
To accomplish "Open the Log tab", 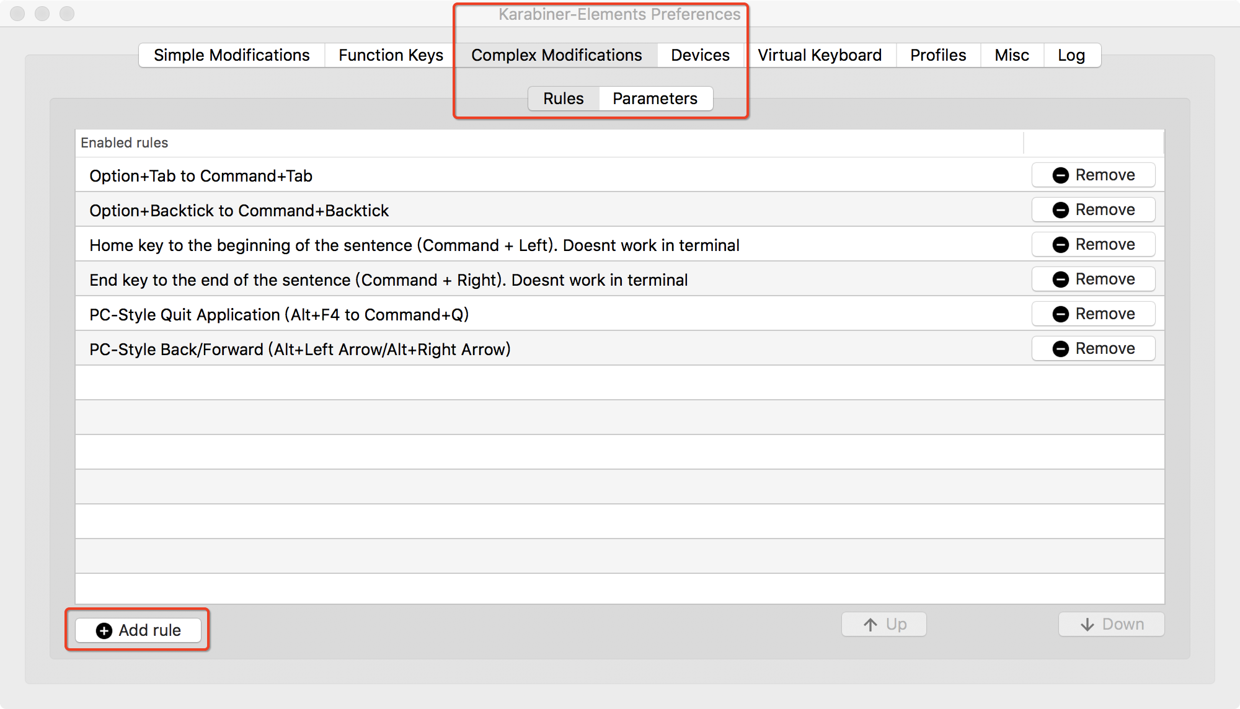I will pos(1071,55).
